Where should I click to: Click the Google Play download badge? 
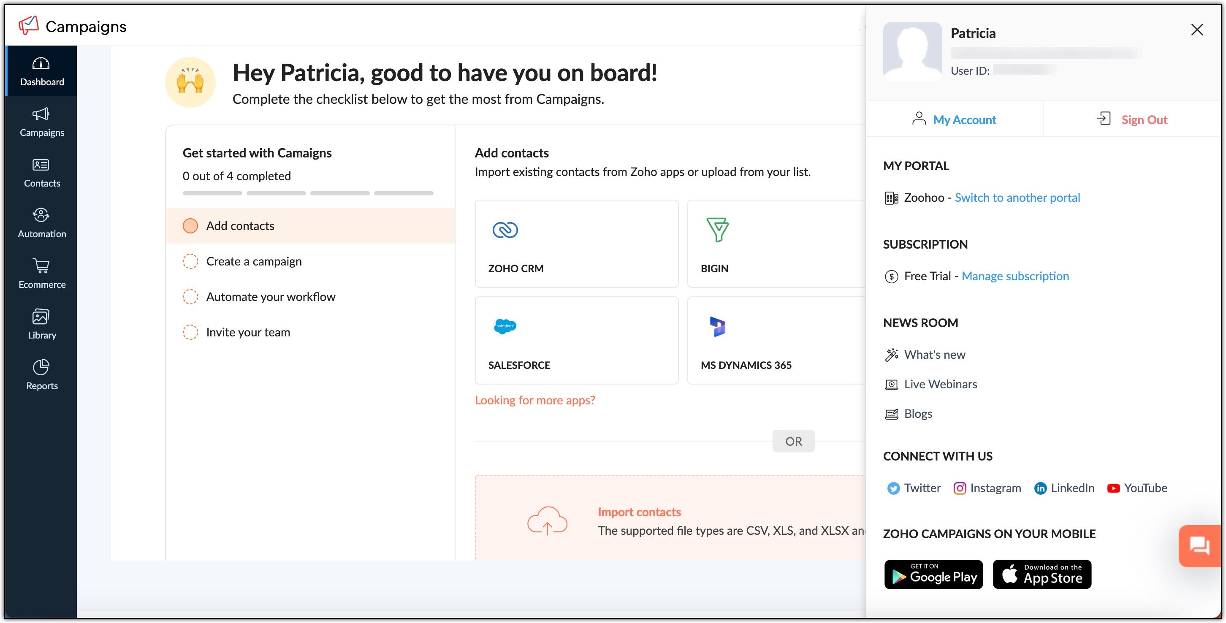pos(933,575)
